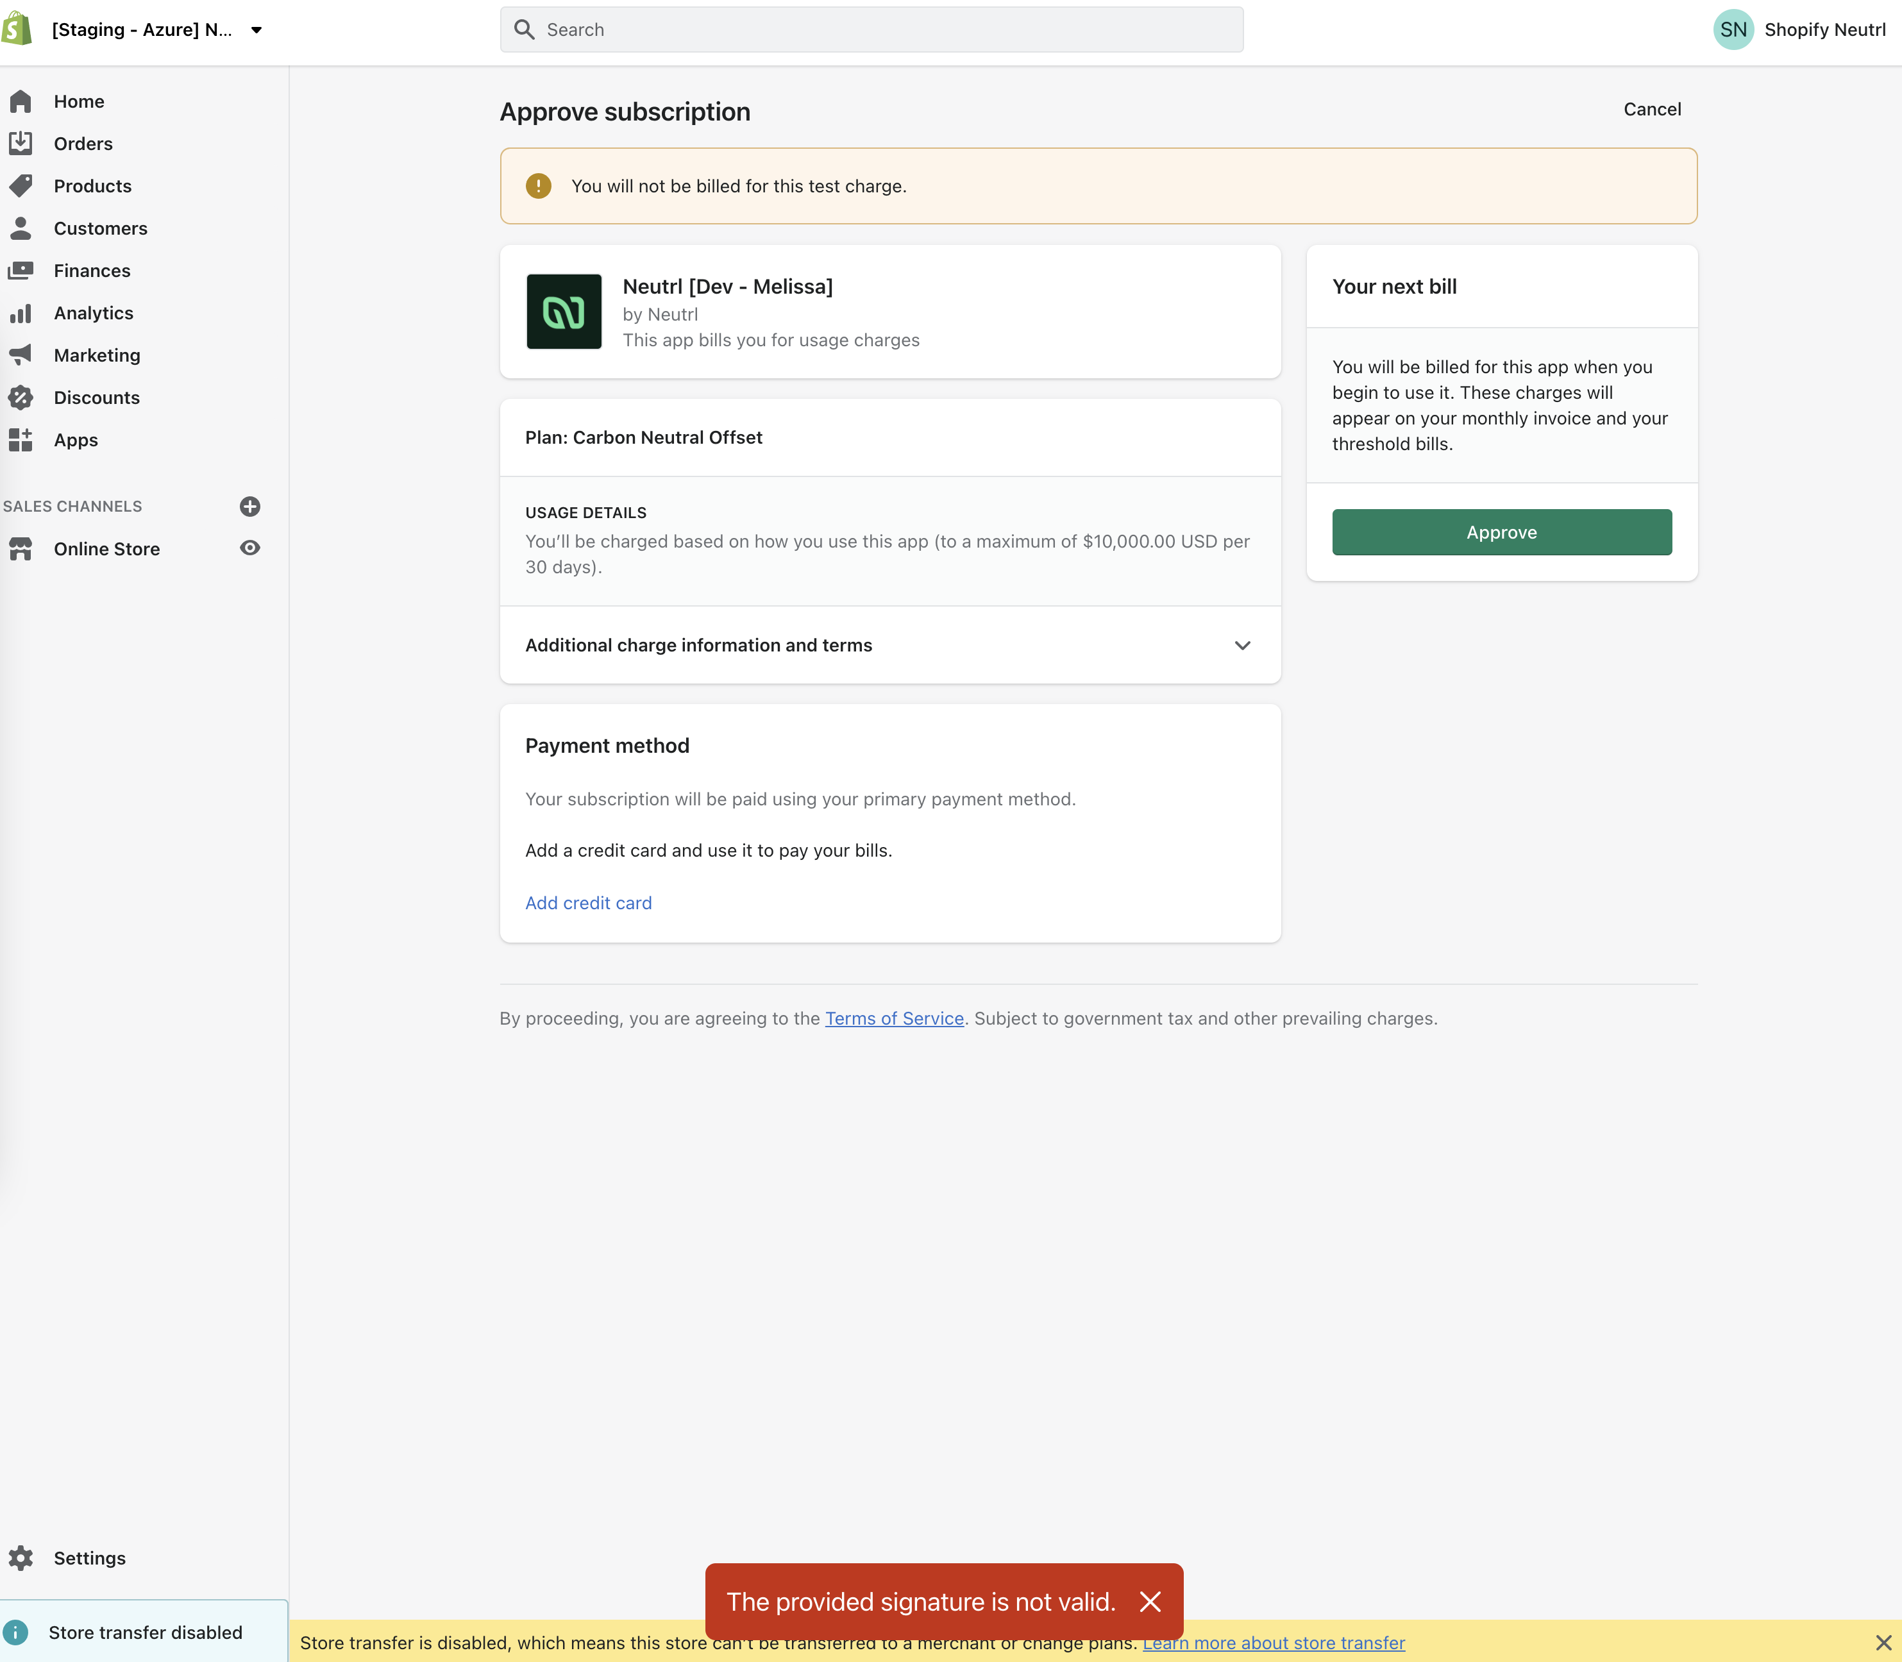Click the Home sidebar icon
The width and height of the screenshot is (1902, 1662).
(21, 101)
